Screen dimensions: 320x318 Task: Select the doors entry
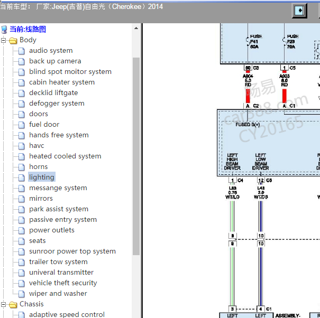(x=39, y=114)
